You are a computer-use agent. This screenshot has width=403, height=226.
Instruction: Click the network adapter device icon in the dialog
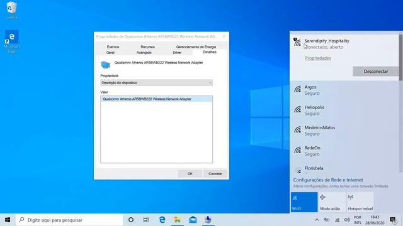105,65
